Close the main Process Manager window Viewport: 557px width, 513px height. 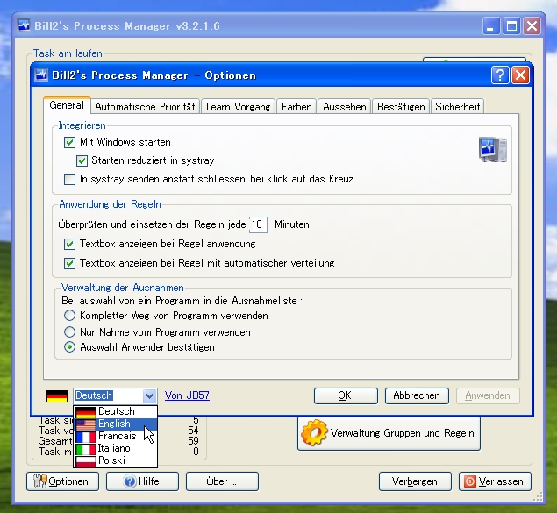pos(532,26)
